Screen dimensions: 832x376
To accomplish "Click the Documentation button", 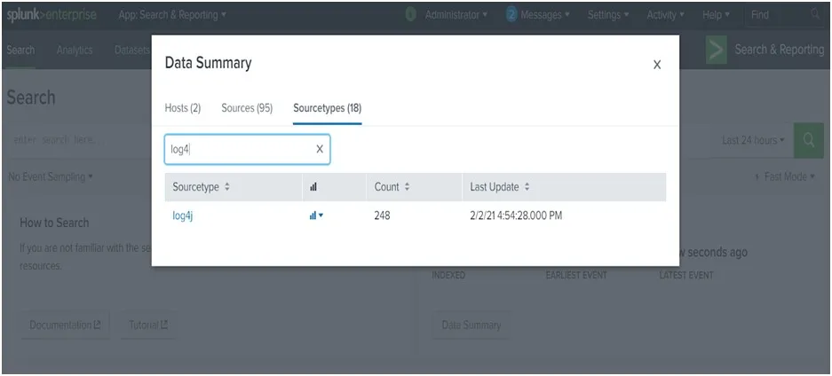I will point(66,325).
